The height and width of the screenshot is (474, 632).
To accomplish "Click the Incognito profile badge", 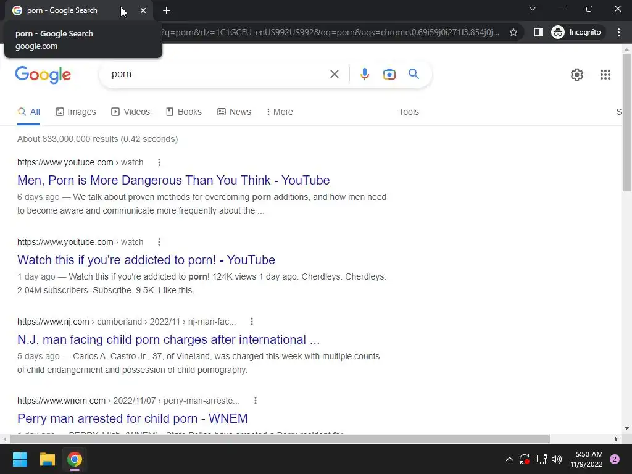I will pyautogui.click(x=577, y=32).
